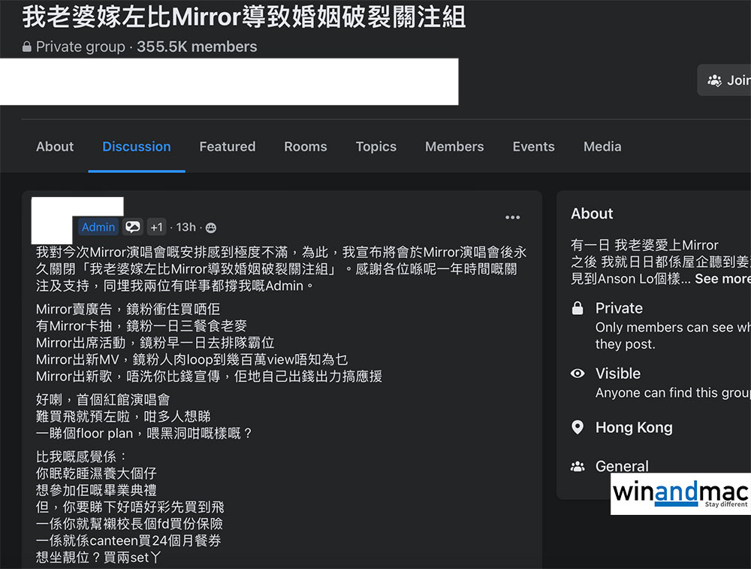Go to the Rooms tab
Screen dimensions: 751x569
[305, 147]
